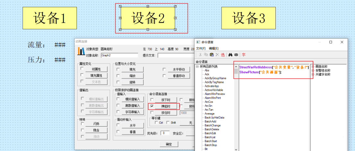This screenshot has width=355, height=151.
Task: Click the ShowPicture line in script editor
Action: pyautogui.click(x=260, y=72)
